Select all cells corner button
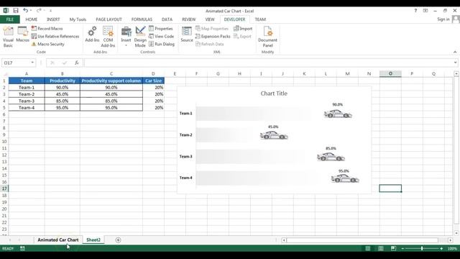This screenshot has width=460, height=259. 4,73
